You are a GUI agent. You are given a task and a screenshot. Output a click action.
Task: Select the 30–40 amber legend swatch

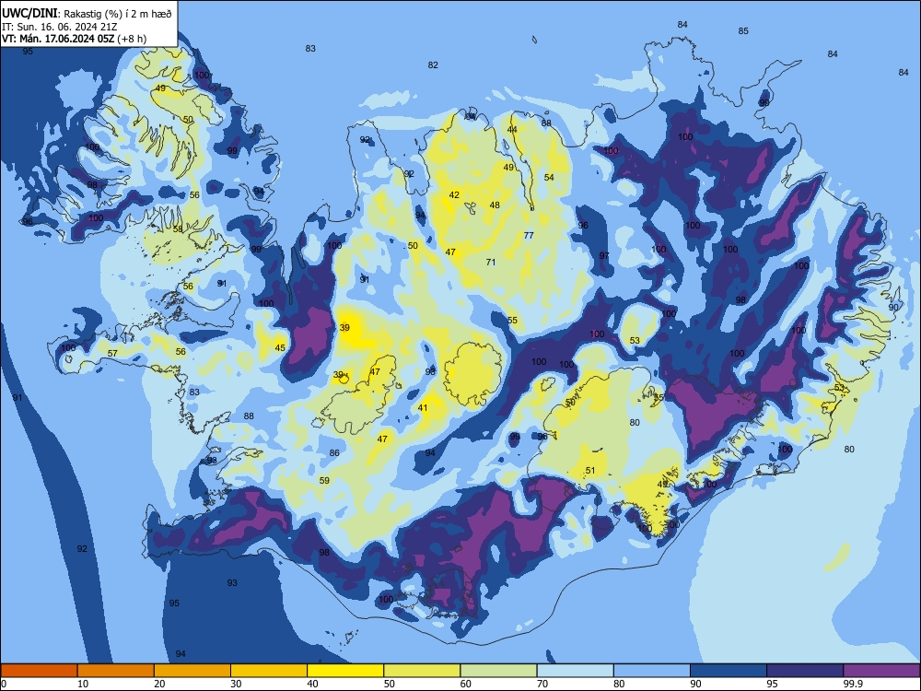[269, 671]
